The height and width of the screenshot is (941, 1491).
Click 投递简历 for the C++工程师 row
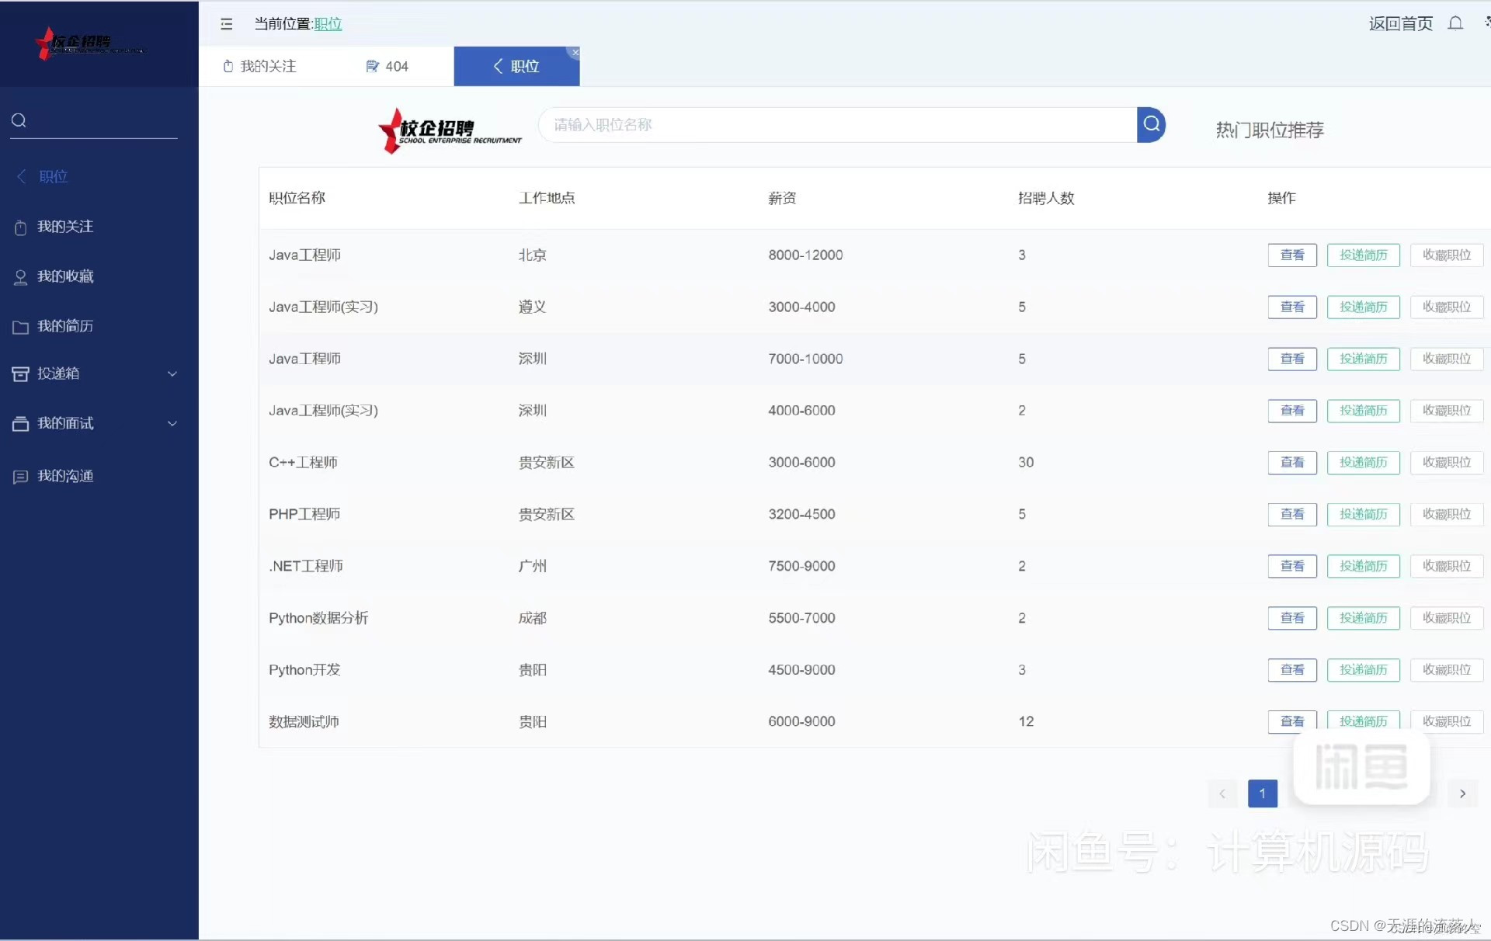1363,463
